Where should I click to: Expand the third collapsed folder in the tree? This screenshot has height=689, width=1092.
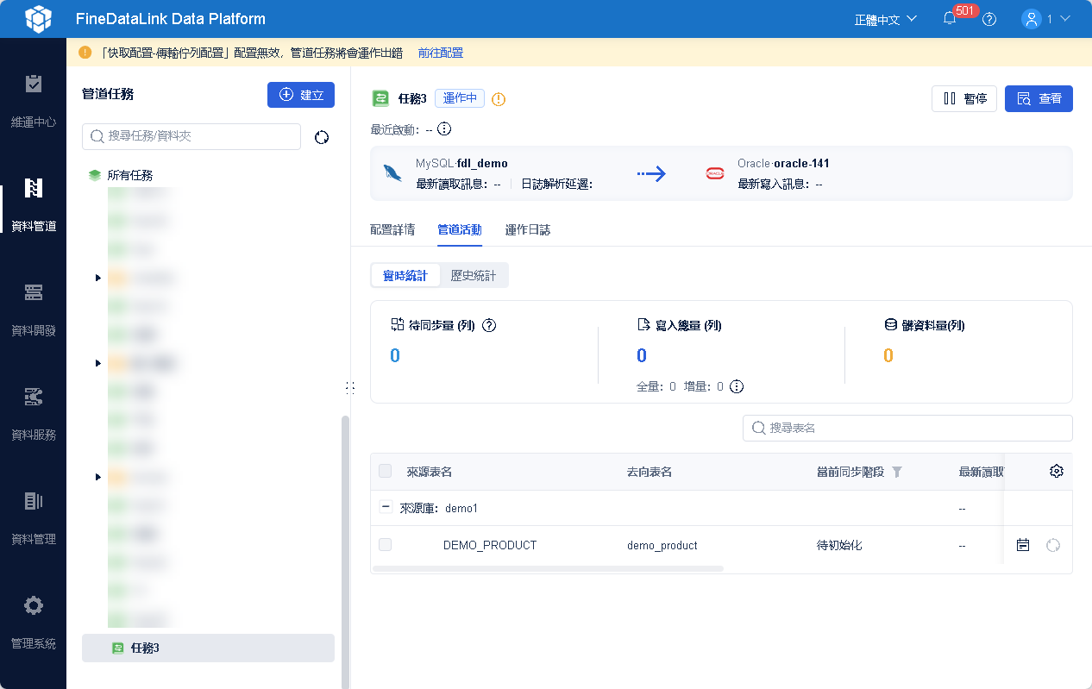97,477
